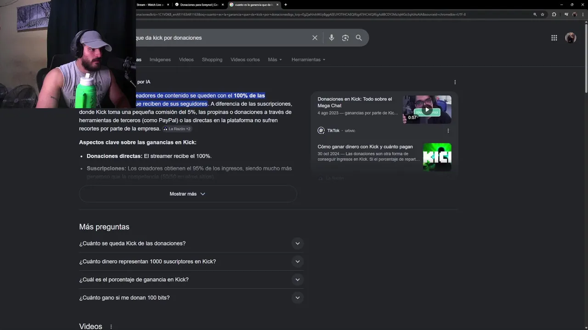
Task: Expand the Mostrar más button
Action: (188, 194)
